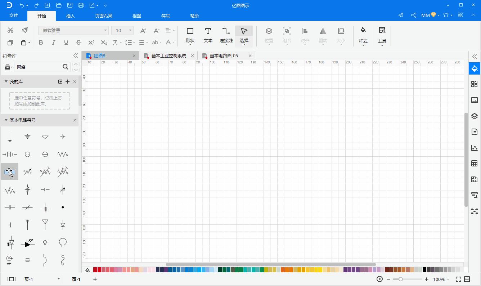Toggle underline formatting
This screenshot has height=286, width=481.
coord(66,43)
